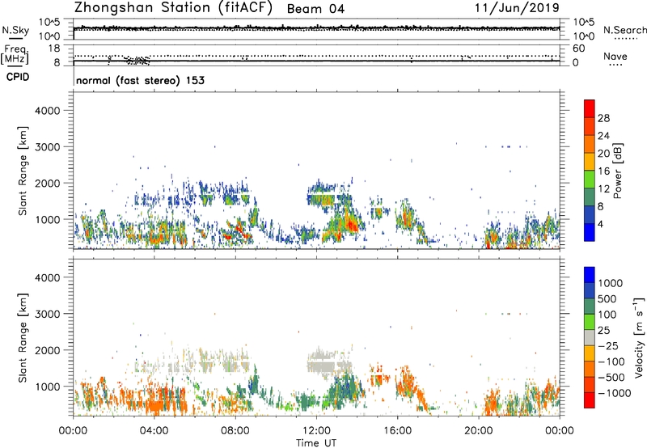The height and width of the screenshot is (448, 647).
Task: Click the CPID label
Action: pyautogui.click(x=18, y=77)
